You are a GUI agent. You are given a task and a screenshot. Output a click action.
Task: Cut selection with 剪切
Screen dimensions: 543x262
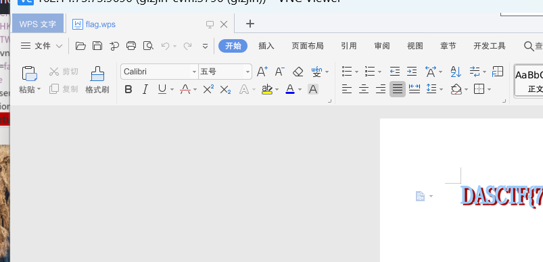point(64,72)
